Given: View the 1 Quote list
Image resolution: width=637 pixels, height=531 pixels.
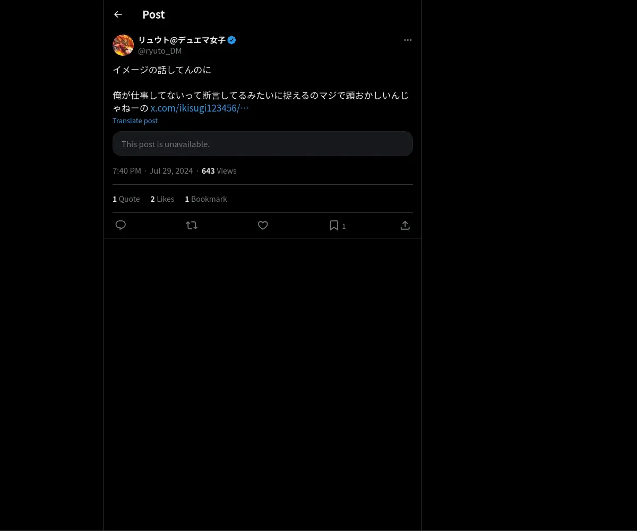Looking at the screenshot, I should point(126,199).
